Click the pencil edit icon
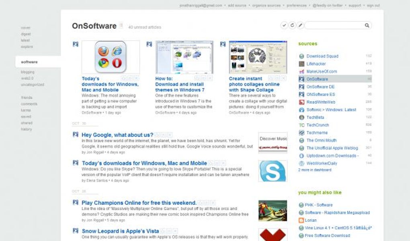Image resolution: width=410 pixels, height=241 pixels. pos(300,25)
